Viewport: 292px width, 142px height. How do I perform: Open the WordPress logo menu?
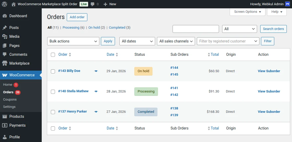(4, 4)
